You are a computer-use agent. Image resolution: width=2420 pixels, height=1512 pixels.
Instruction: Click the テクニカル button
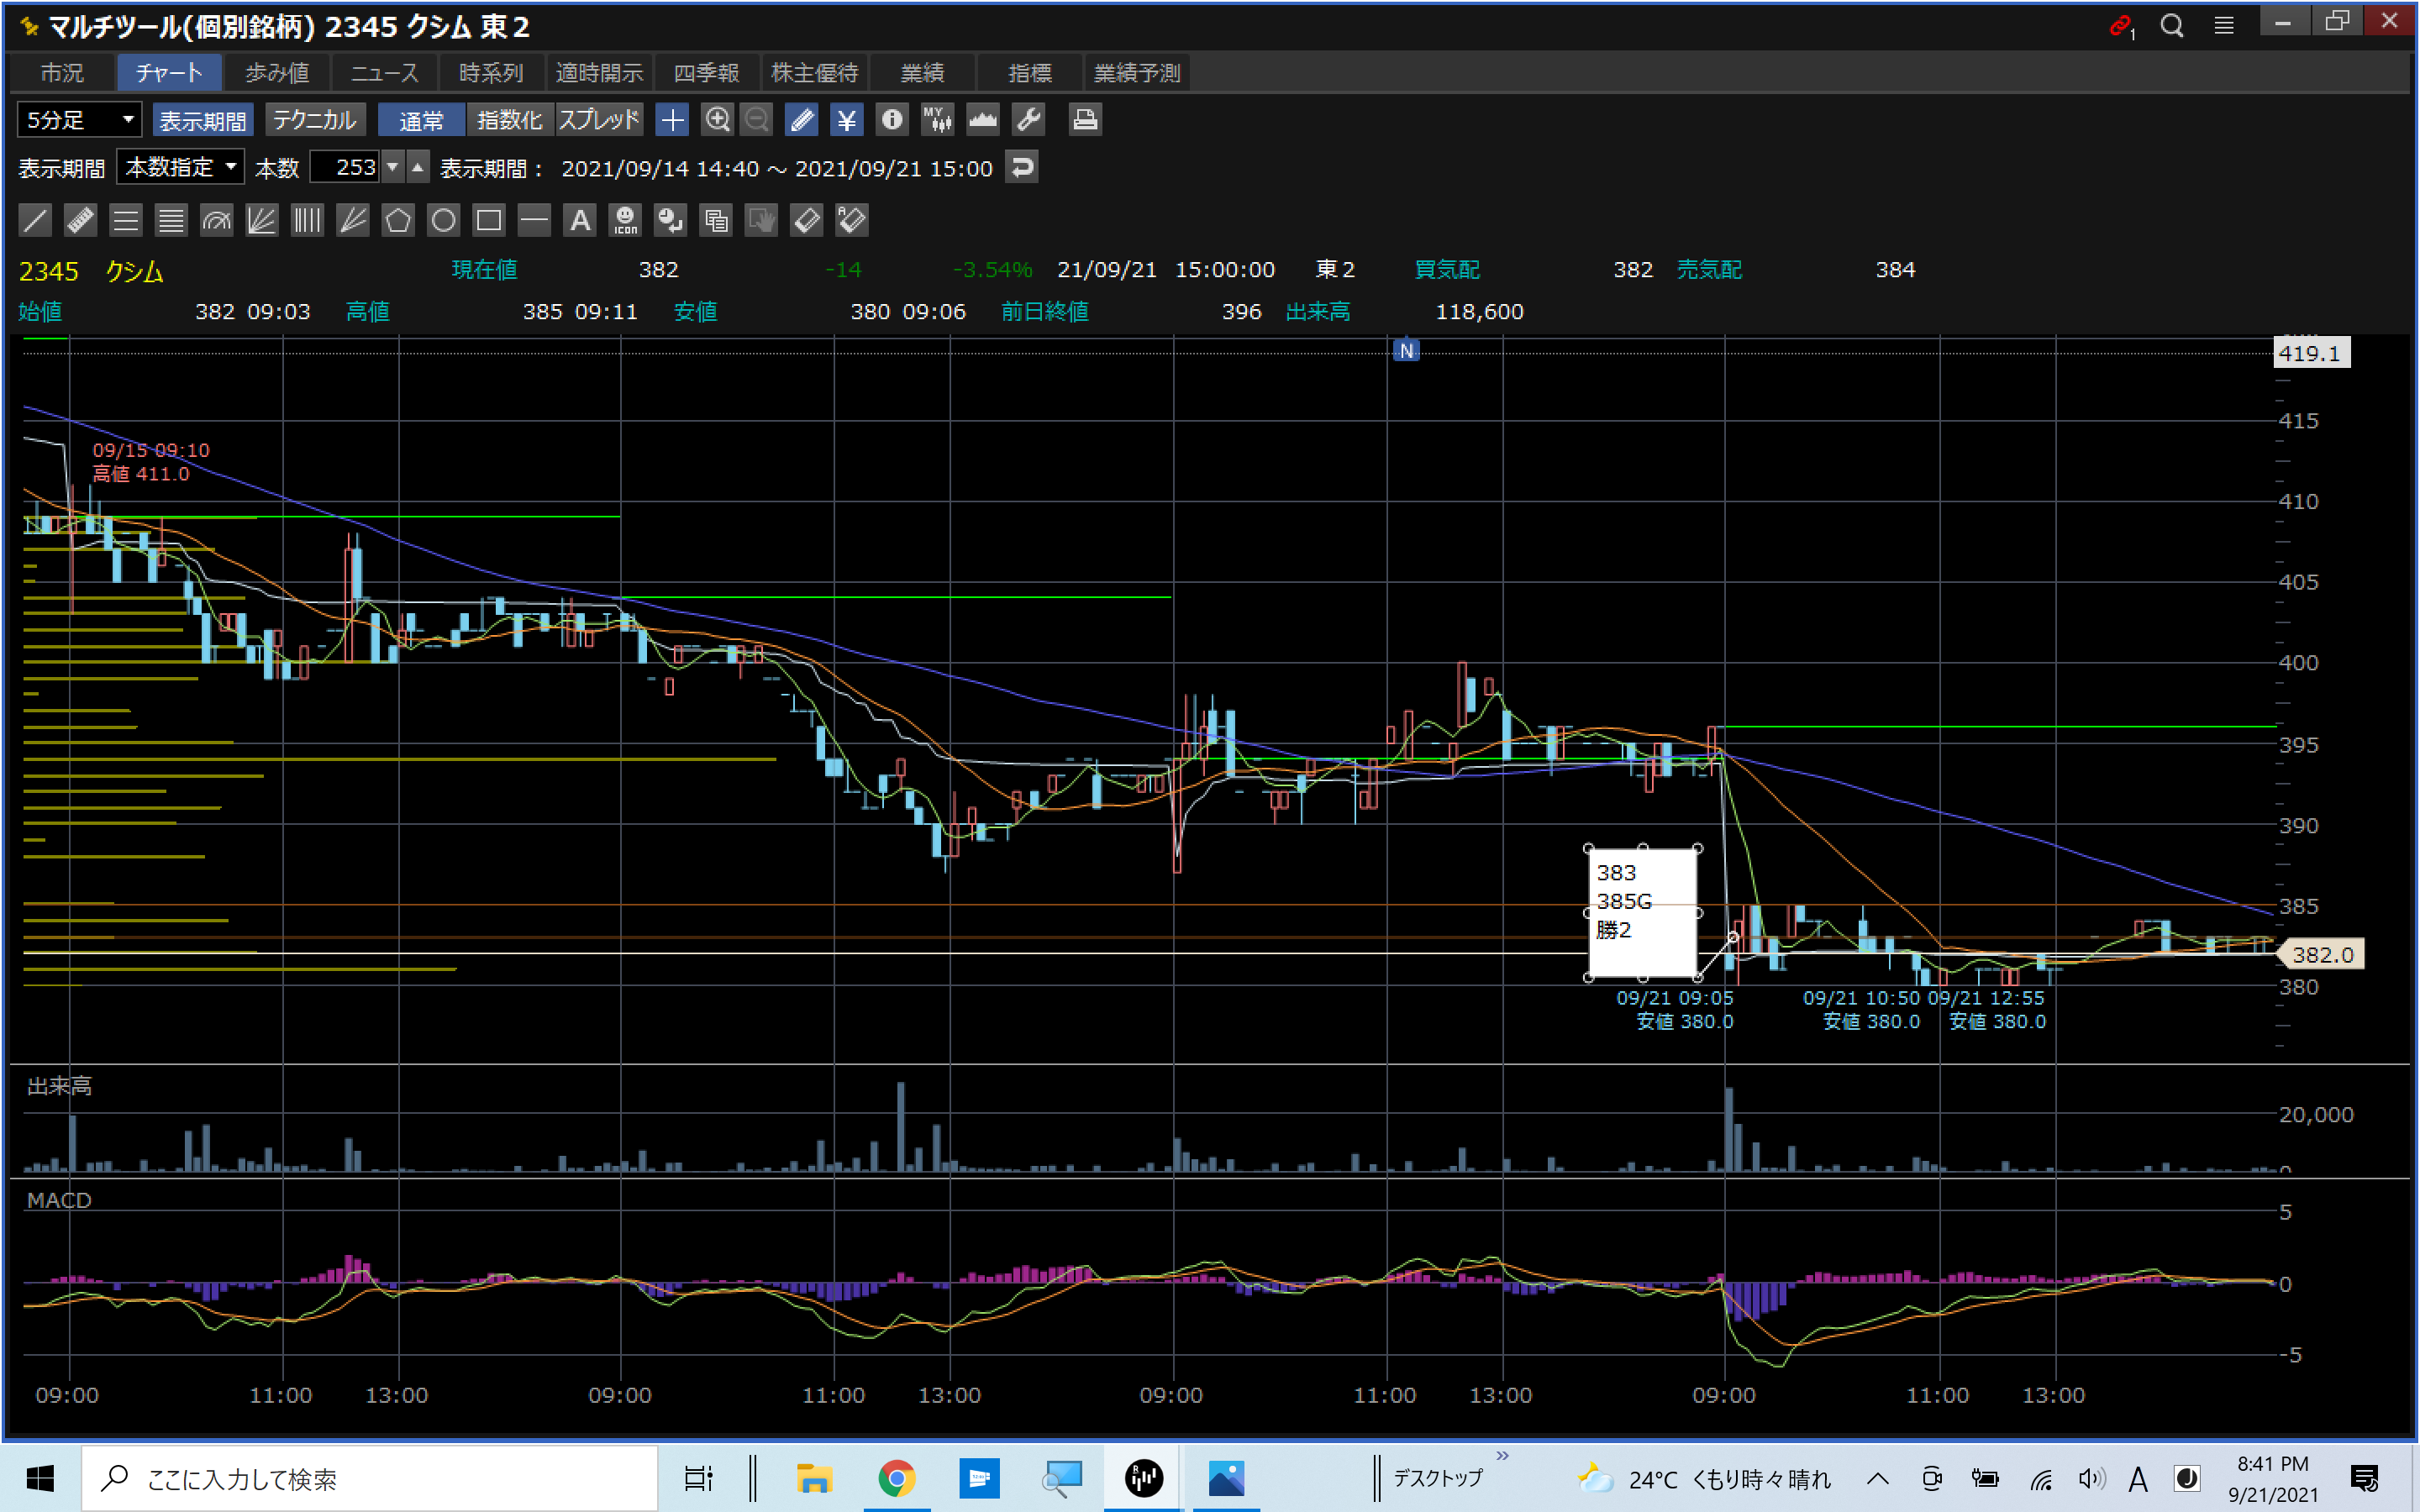pos(314,120)
